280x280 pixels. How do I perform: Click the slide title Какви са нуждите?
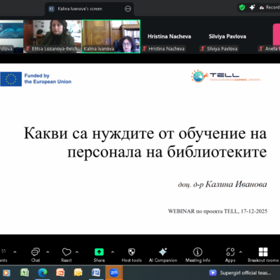(x=145, y=143)
